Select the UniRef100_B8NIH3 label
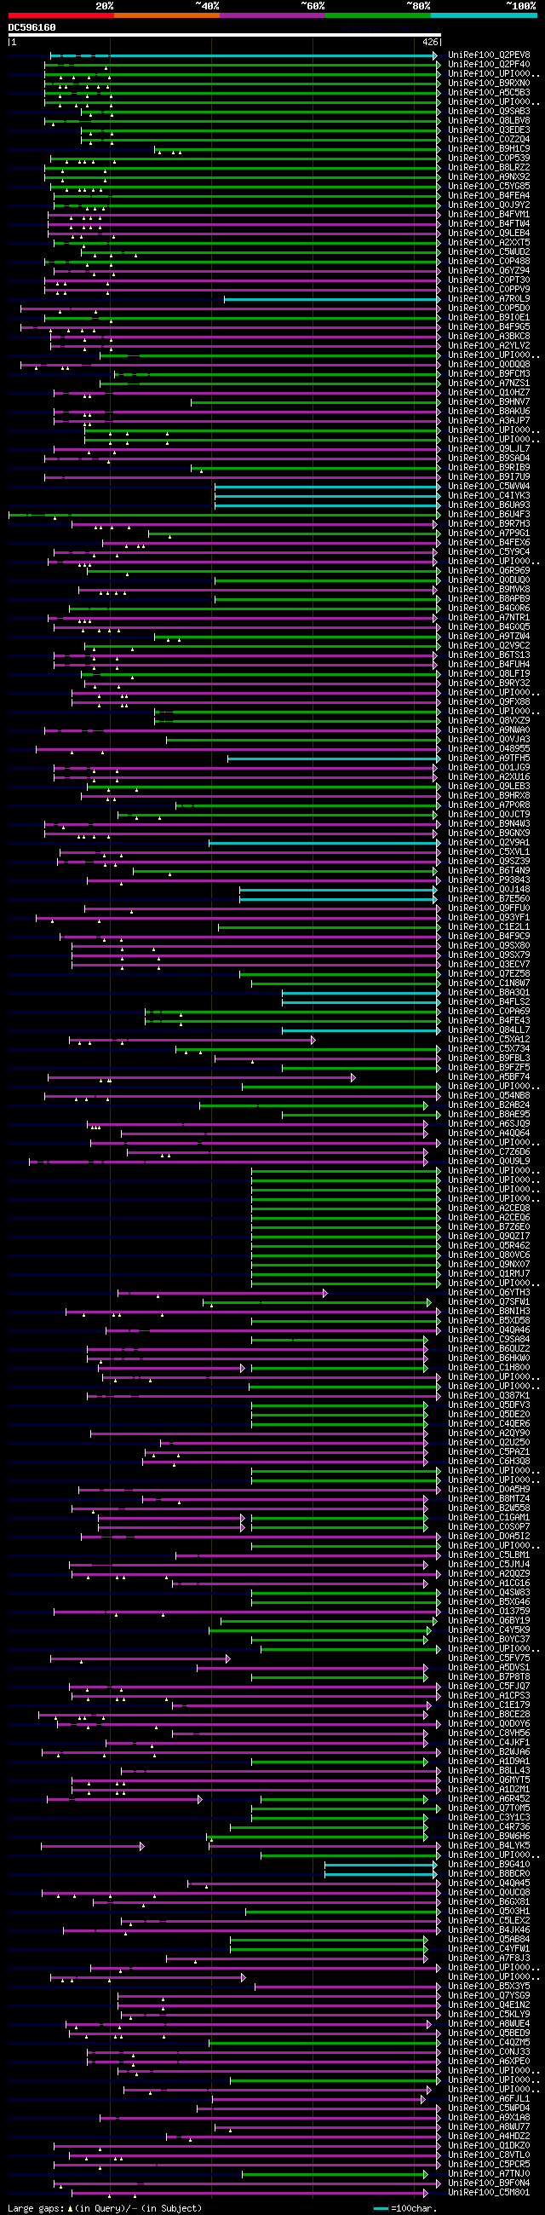This screenshot has width=545, height=2215. click(488, 1312)
